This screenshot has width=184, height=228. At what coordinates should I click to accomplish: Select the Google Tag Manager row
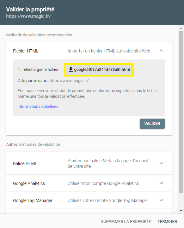(89, 200)
